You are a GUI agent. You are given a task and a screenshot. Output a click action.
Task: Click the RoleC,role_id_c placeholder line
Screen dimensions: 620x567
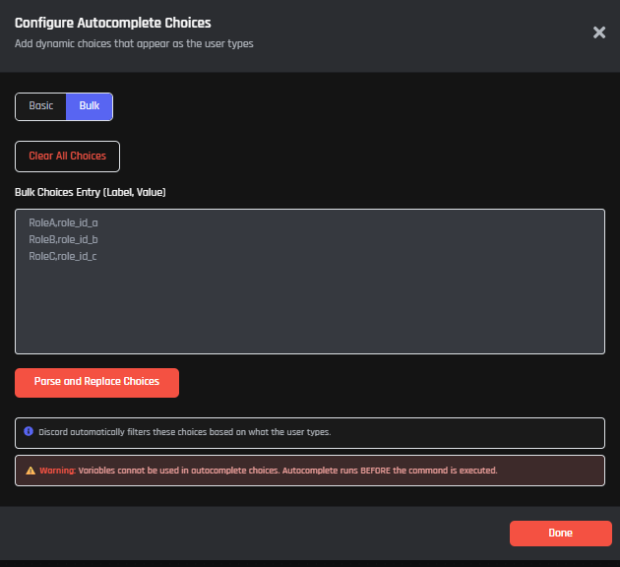tap(63, 256)
